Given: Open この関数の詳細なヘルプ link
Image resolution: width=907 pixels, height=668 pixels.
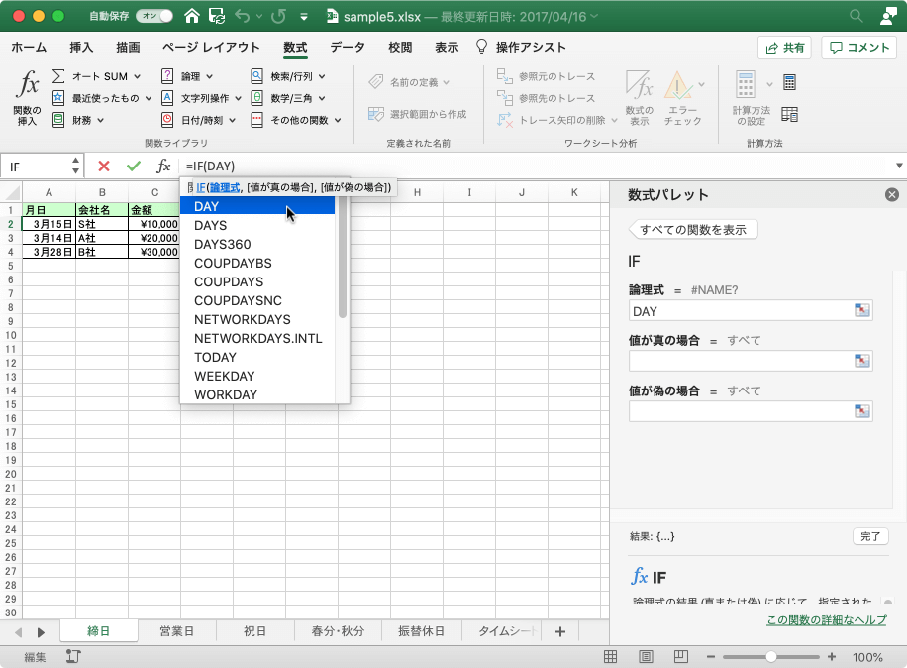Looking at the screenshot, I should (x=827, y=620).
